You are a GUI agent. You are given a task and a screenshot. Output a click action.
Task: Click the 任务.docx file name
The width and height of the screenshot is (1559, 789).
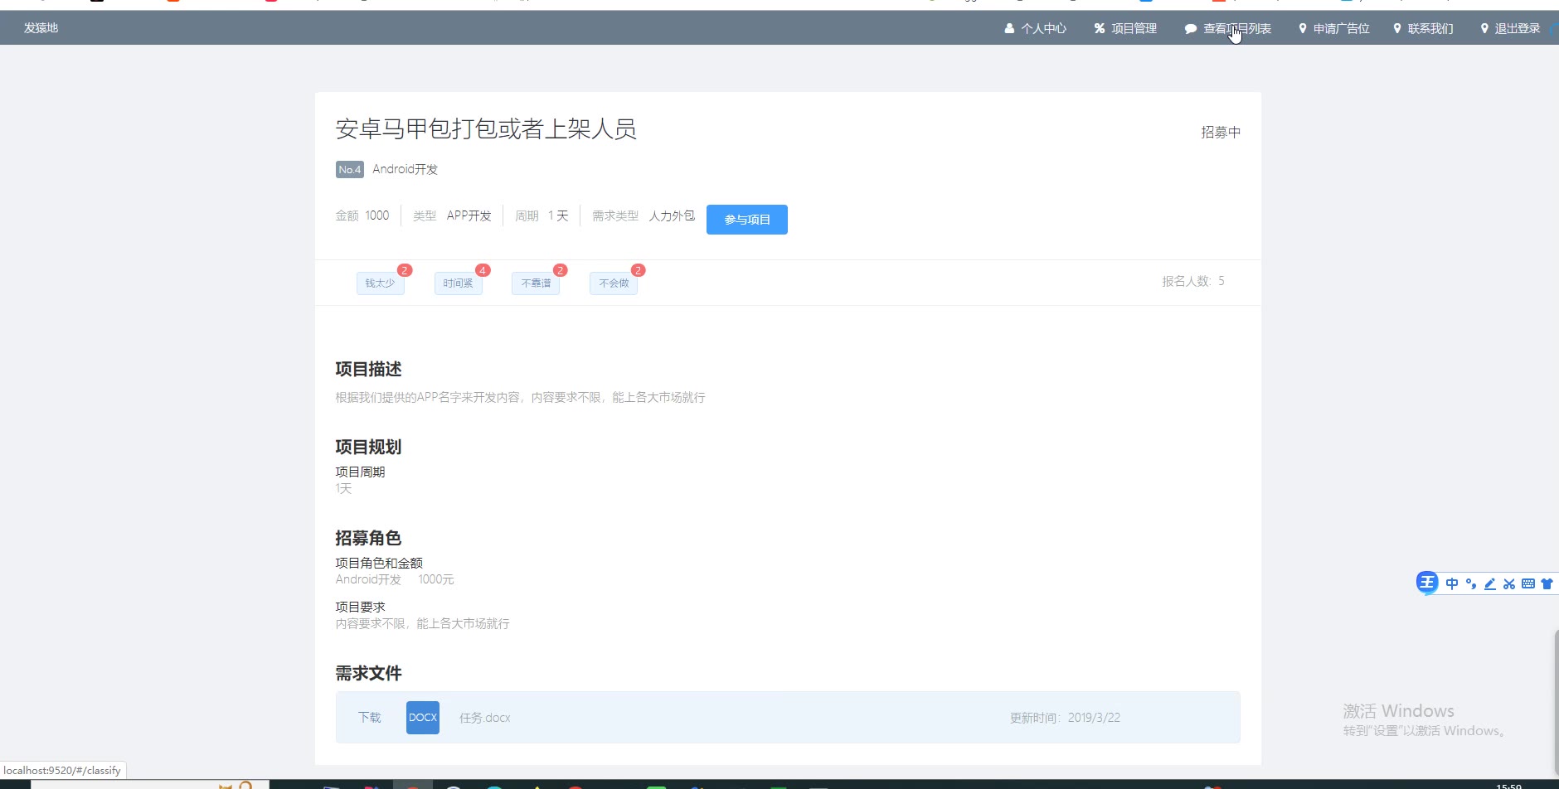point(485,718)
